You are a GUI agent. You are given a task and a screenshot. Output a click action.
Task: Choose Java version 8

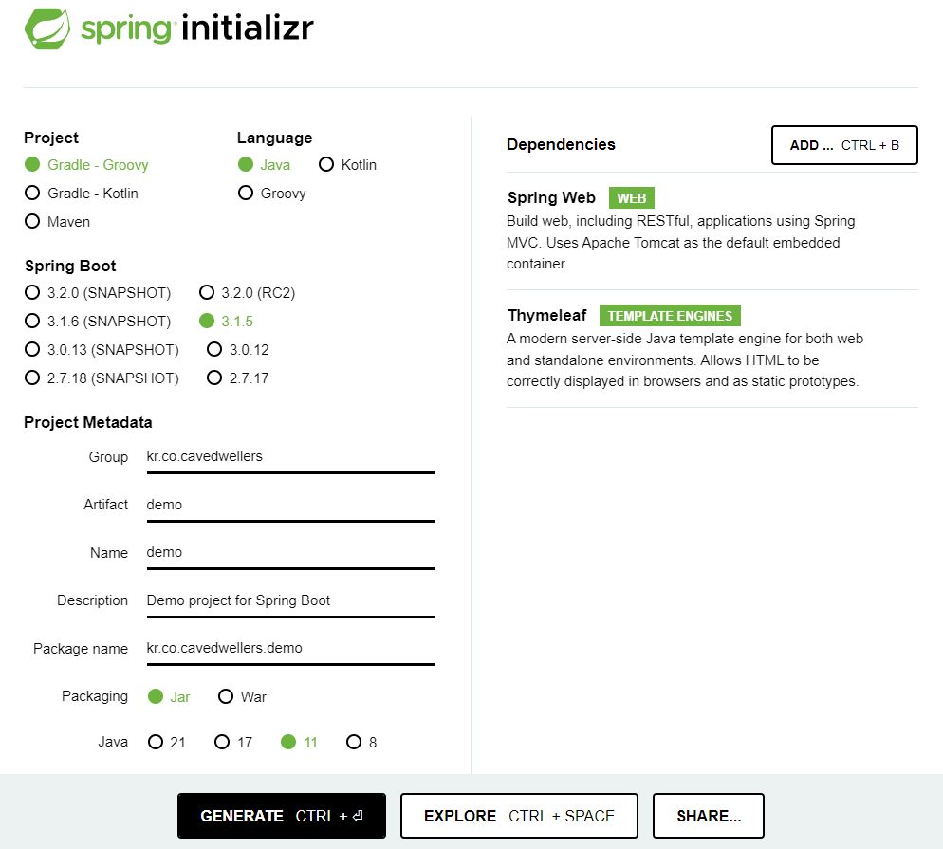(361, 742)
